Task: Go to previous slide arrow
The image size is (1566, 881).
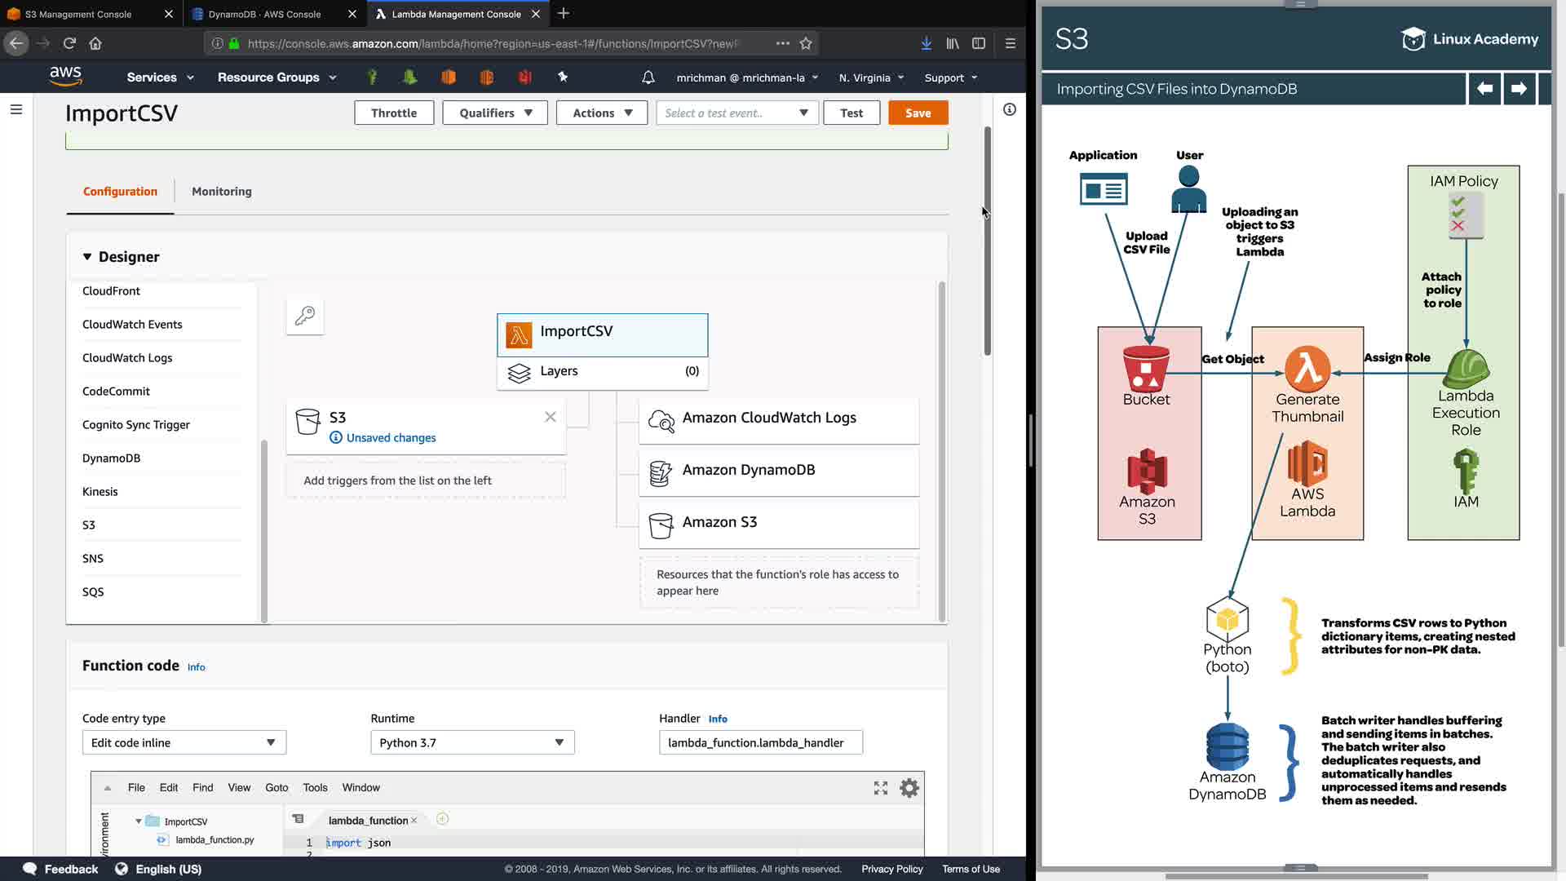Action: point(1484,89)
